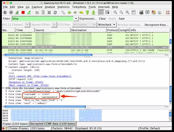The image size is (174, 132).
Task: Open the Decryption Keys... dialog
Action: (x=156, y=25)
